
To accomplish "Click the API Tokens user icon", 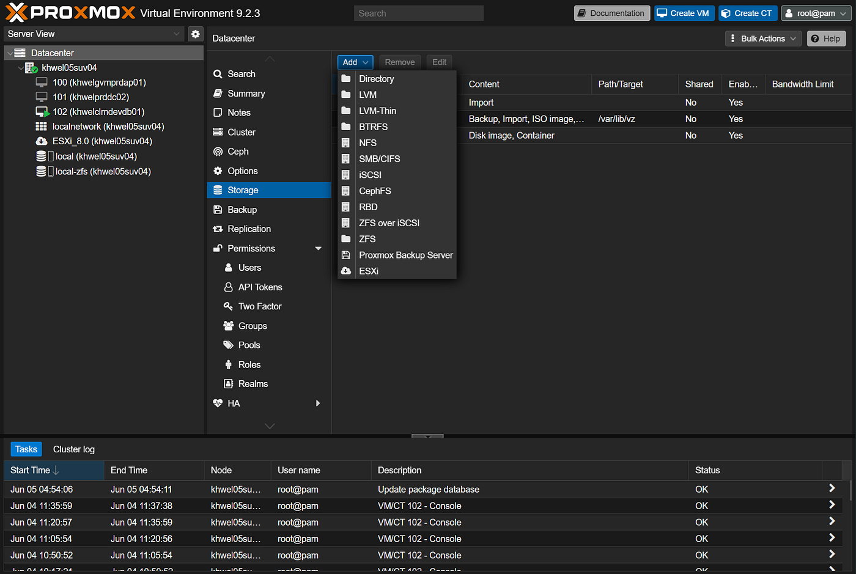I will pyautogui.click(x=229, y=287).
